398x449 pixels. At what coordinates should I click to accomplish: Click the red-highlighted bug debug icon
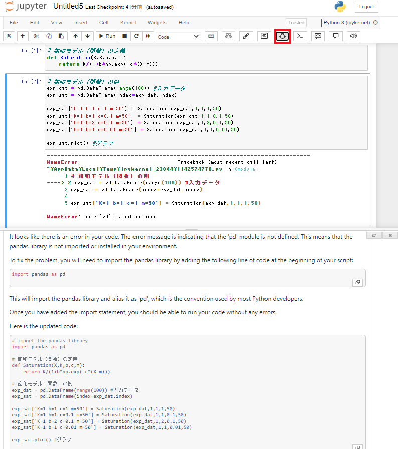[282, 36]
